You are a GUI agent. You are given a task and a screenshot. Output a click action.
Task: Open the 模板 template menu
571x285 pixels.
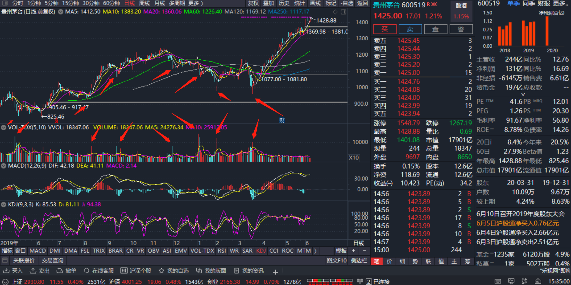coord(341,251)
